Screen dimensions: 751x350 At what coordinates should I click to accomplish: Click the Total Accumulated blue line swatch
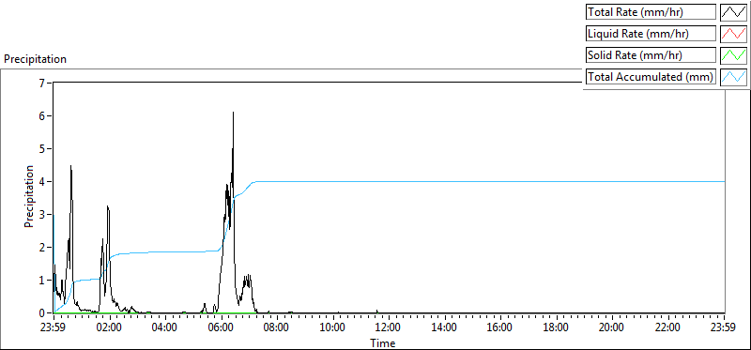(733, 77)
